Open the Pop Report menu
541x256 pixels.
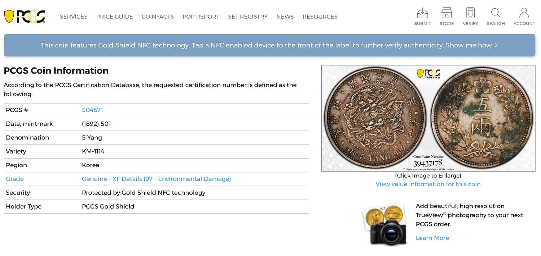[x=201, y=17]
